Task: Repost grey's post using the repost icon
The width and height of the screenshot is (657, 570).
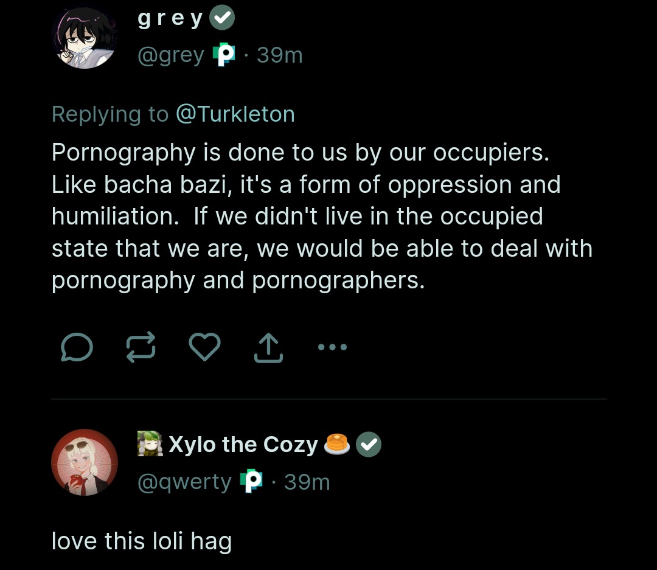Action: point(141,347)
